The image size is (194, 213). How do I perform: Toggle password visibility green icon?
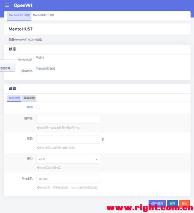pyautogui.click(x=103, y=140)
